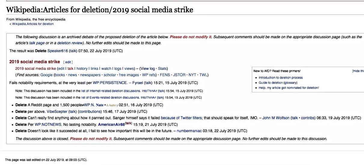Open the red 2019 social media strike link
The height and width of the screenshot is (165, 364).
[35, 69]
